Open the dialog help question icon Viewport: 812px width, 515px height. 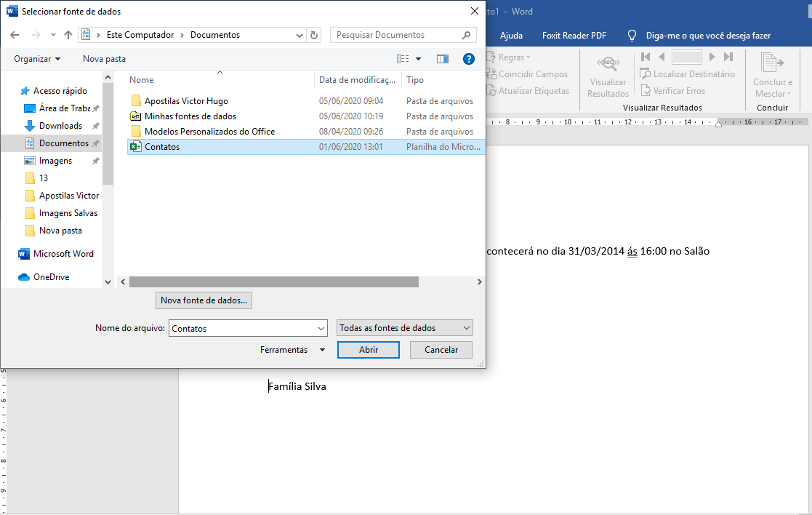click(469, 59)
